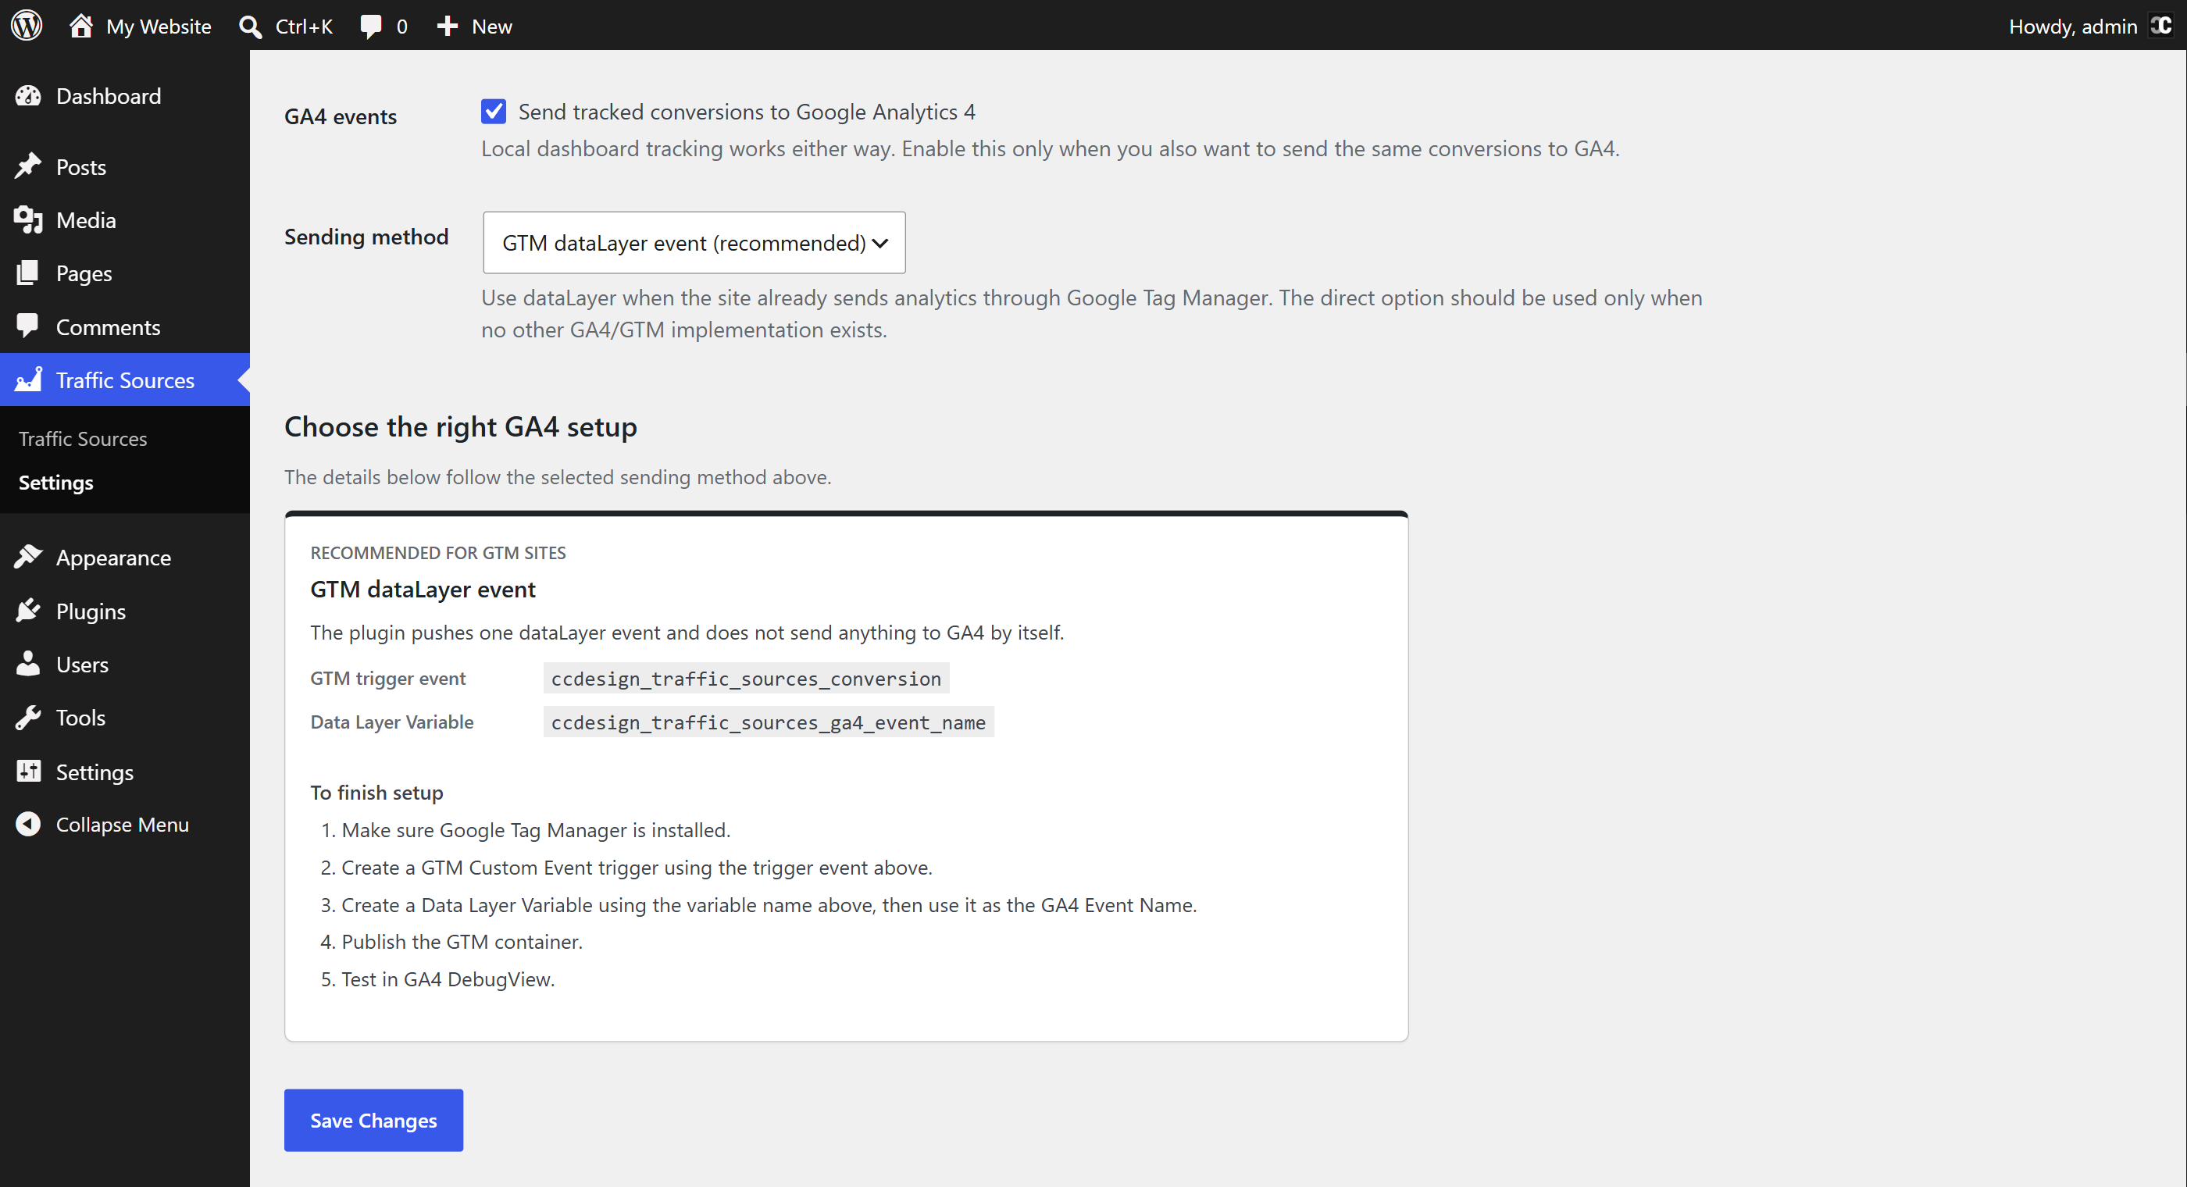Click the My Website link

[x=159, y=27]
